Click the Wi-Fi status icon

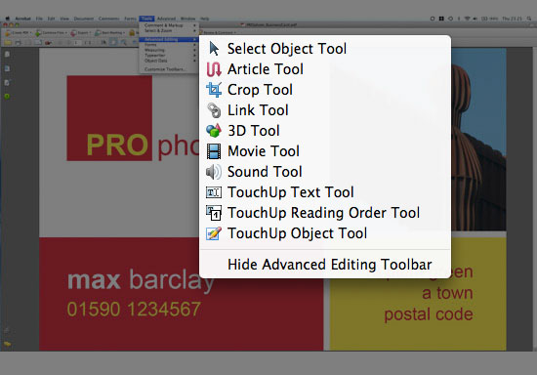coord(467,19)
